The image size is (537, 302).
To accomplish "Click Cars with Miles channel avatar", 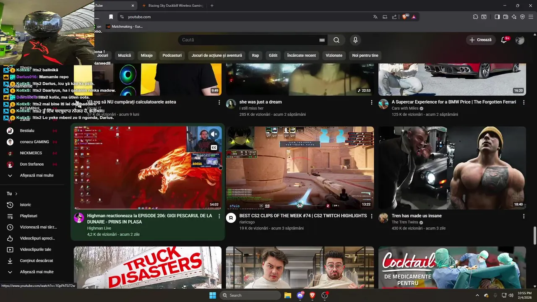I will pos(383,104).
